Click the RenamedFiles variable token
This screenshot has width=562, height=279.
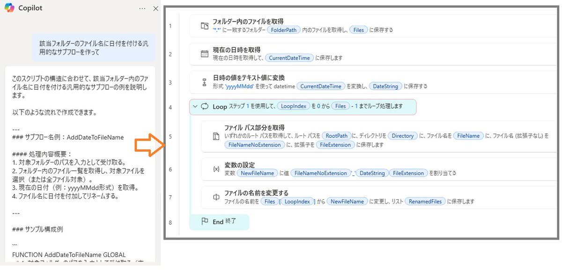pyautogui.click(x=425, y=201)
